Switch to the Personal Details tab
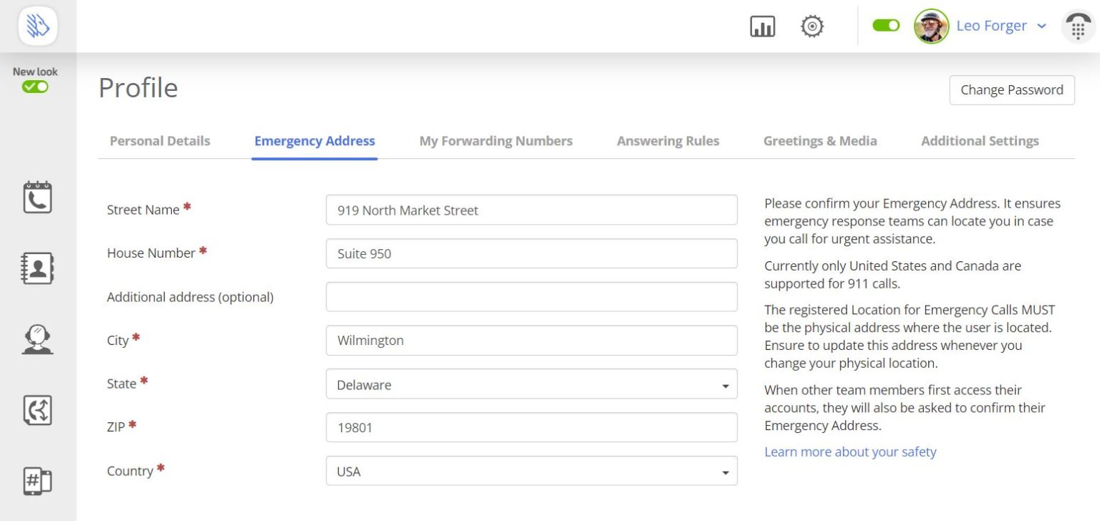The width and height of the screenshot is (1100, 521). pos(160,141)
